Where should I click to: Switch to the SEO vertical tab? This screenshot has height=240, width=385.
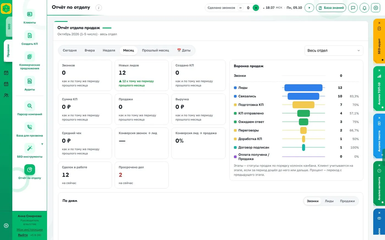pyautogui.click(x=9, y=27)
